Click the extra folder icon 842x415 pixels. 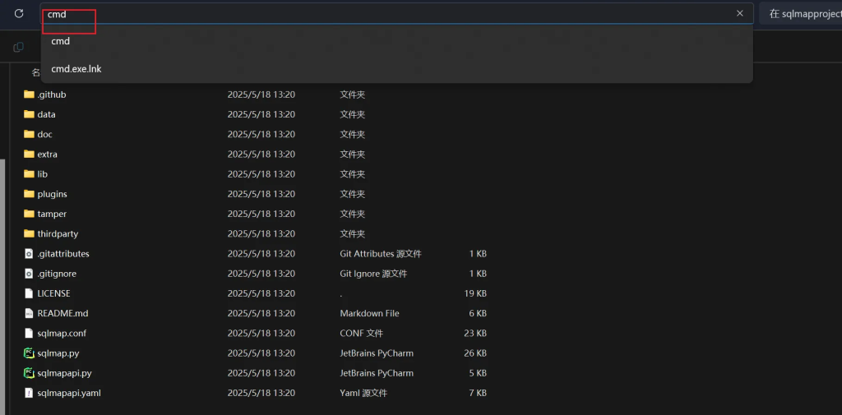[x=29, y=154]
